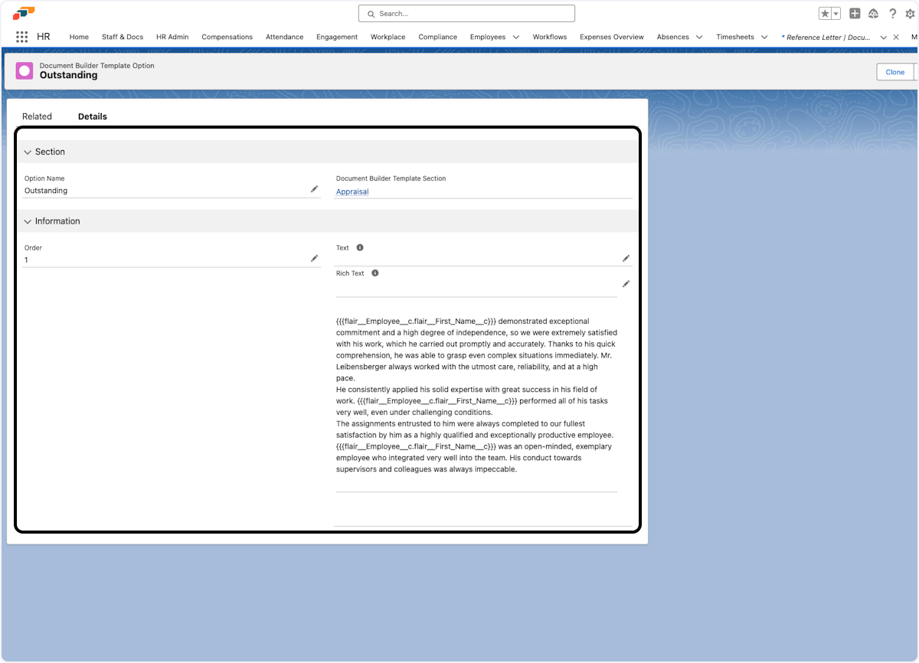Open the Appraisal template section link
This screenshot has width=919, height=663.
352,192
